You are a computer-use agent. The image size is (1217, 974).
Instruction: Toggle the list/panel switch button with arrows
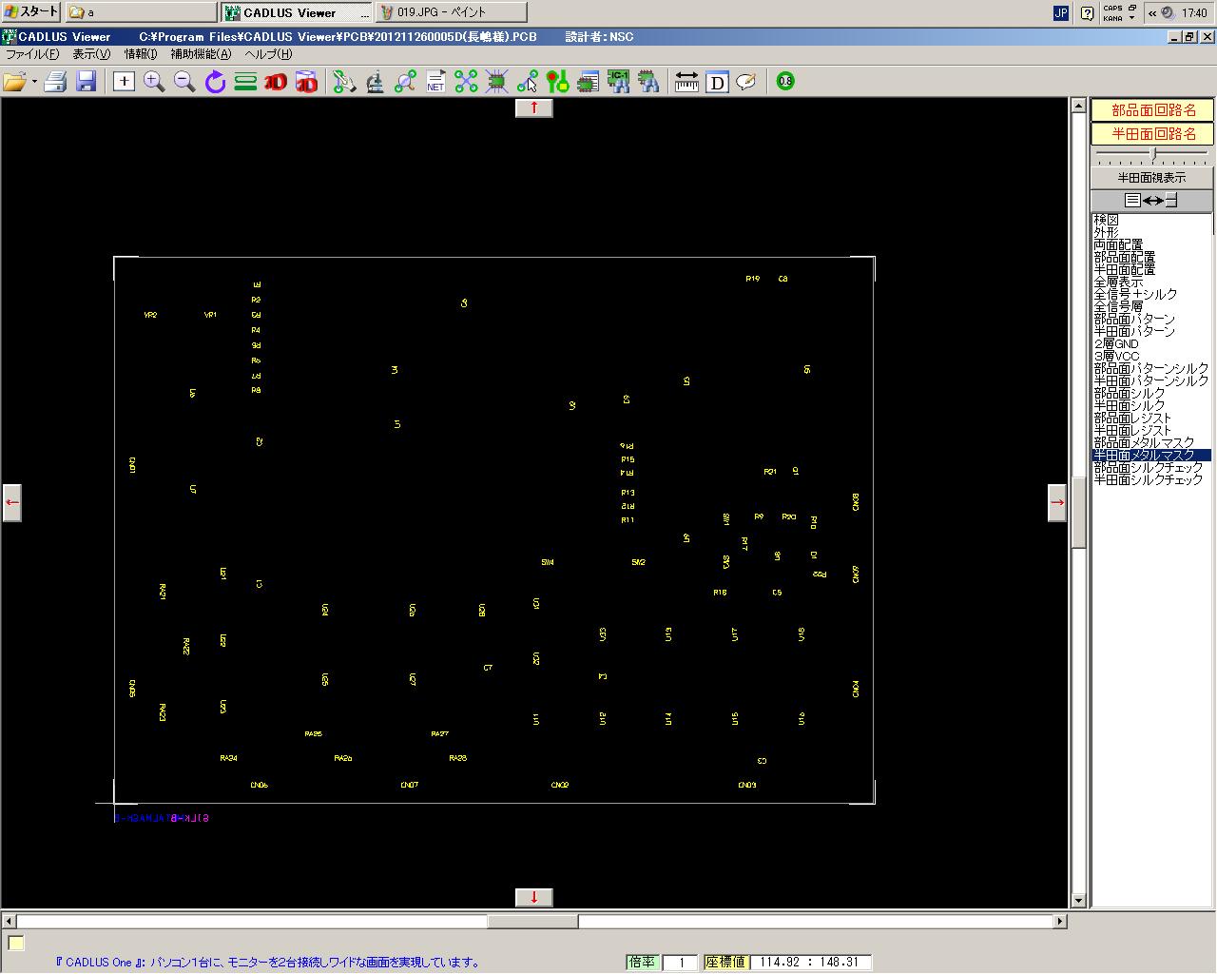pyautogui.click(x=1151, y=200)
